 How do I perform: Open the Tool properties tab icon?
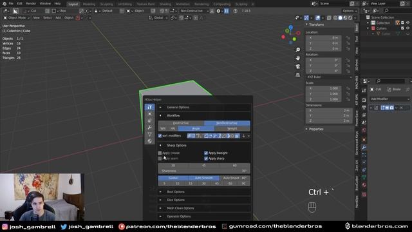[x=364, y=90]
